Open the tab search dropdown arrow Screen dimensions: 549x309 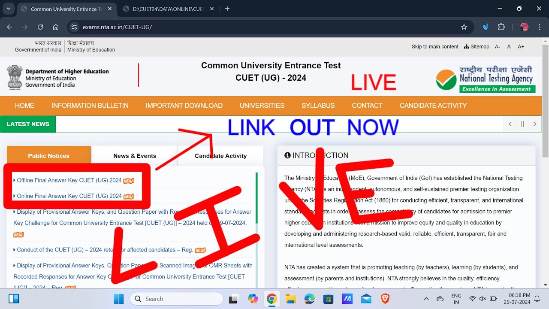coord(9,9)
